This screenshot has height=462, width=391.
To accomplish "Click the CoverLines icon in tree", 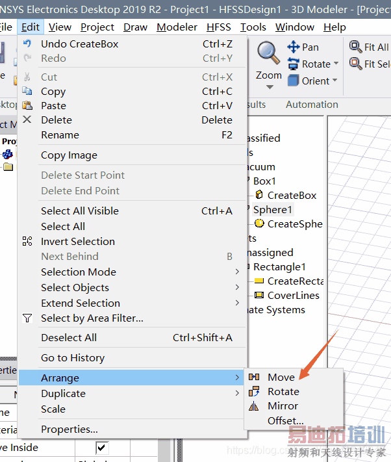I will [259, 295].
